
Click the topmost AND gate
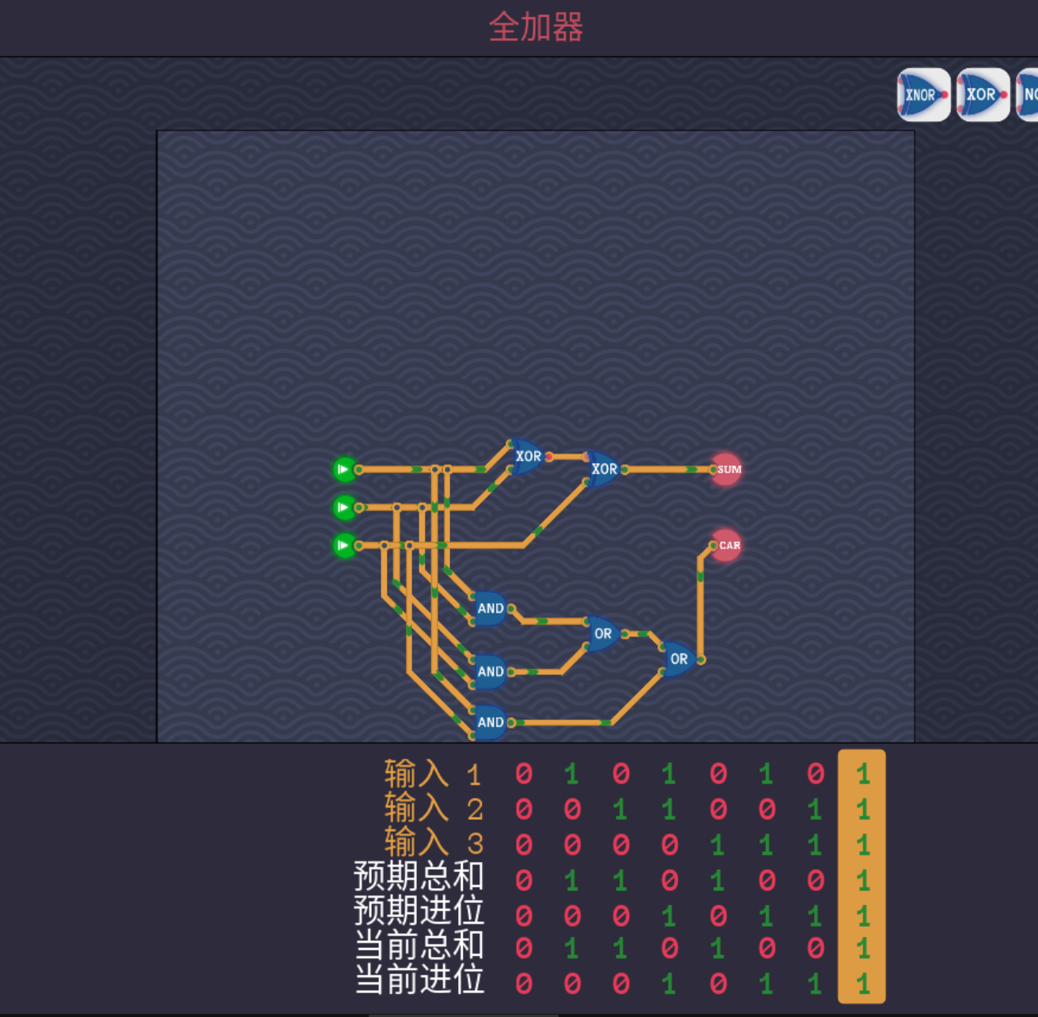coord(490,609)
